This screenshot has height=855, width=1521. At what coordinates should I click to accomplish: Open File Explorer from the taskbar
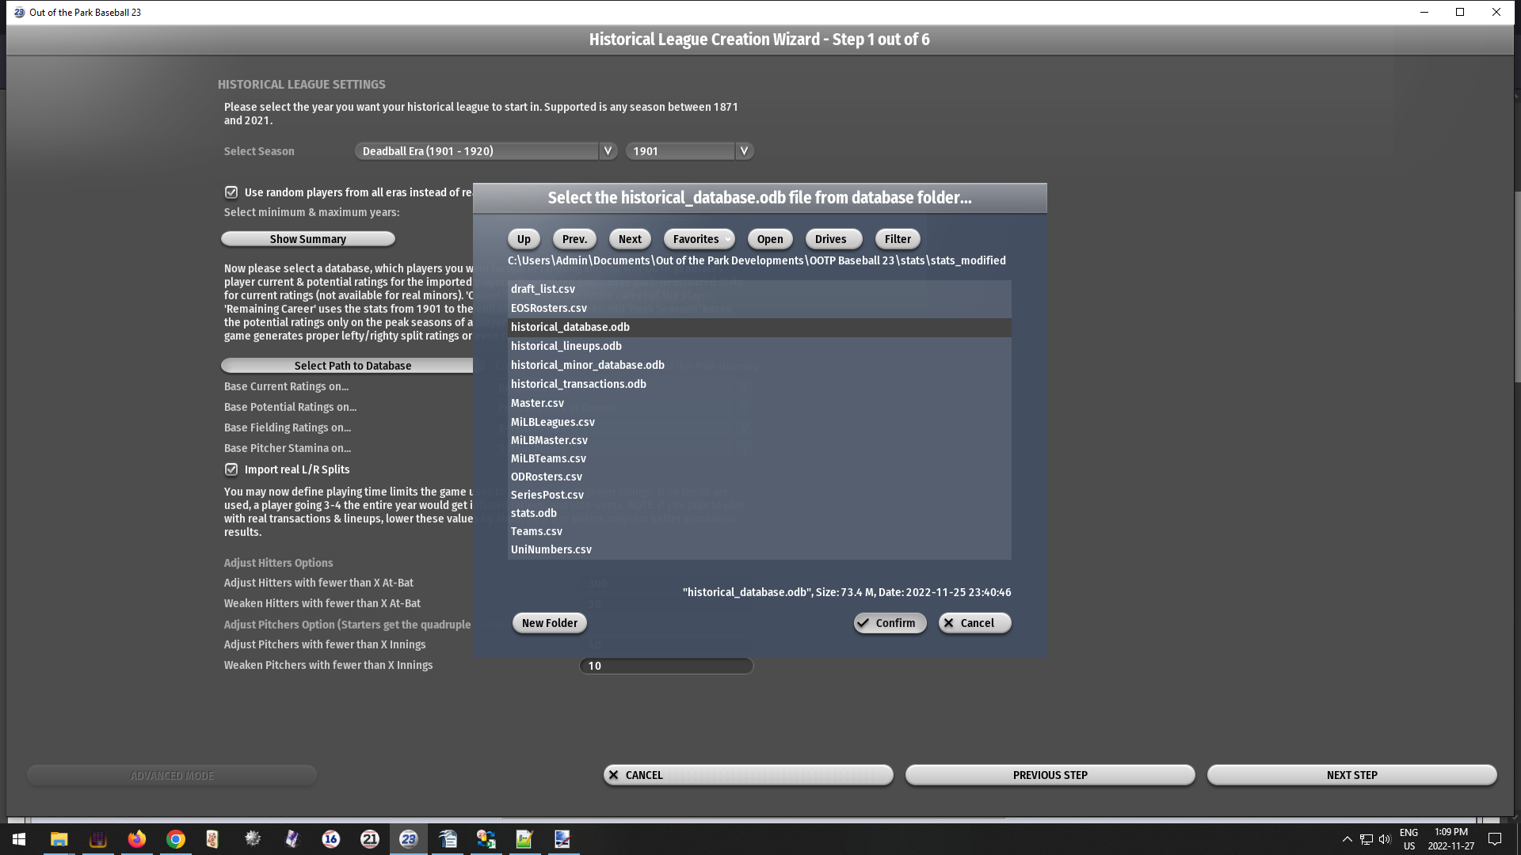pyautogui.click(x=59, y=839)
